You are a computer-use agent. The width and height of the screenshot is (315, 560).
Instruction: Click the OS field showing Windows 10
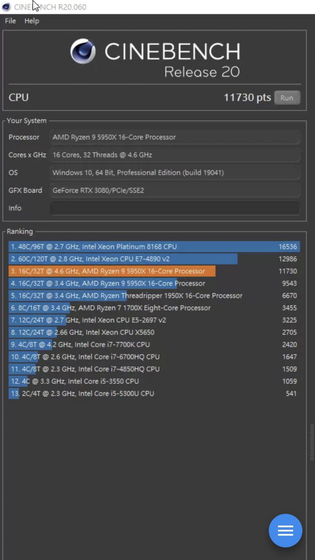point(175,172)
